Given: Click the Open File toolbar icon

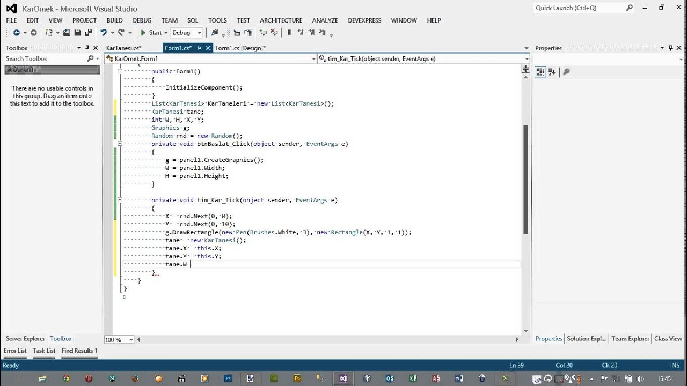Looking at the screenshot, I should 67,33.
